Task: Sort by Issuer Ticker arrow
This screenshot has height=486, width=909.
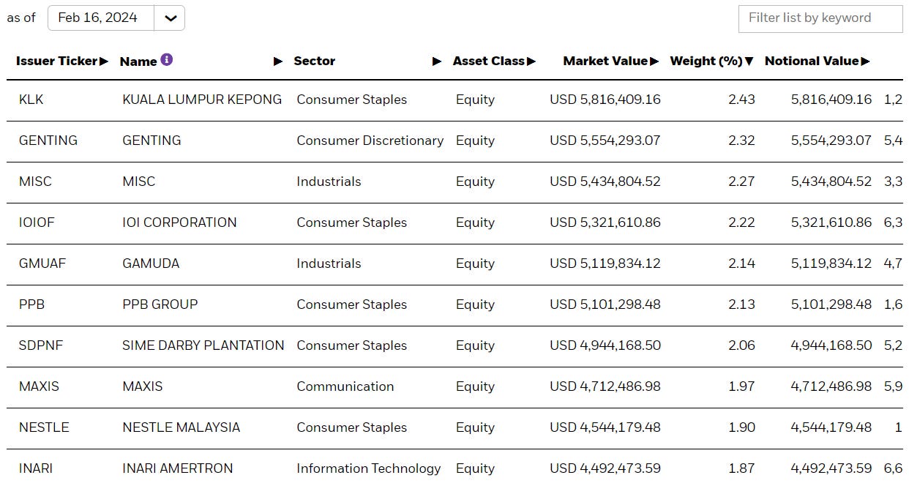Action: pyautogui.click(x=104, y=61)
